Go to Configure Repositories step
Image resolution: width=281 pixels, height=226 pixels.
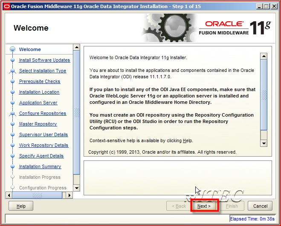pos(43,113)
